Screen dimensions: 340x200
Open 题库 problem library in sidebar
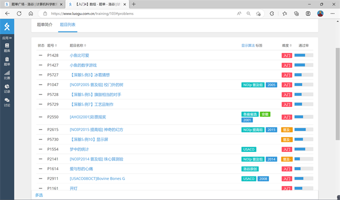coord(7,47)
